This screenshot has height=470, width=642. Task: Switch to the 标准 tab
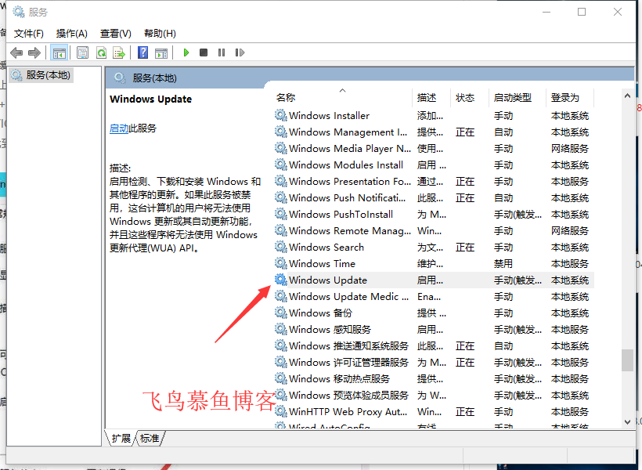pyautogui.click(x=149, y=439)
